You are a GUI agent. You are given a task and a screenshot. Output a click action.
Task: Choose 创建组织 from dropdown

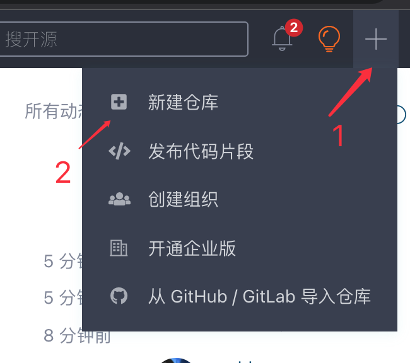pos(240,199)
